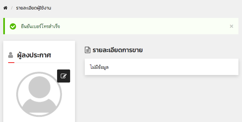
Task: Click the ไม่มีข้อมูล text
Action: pos(99,67)
